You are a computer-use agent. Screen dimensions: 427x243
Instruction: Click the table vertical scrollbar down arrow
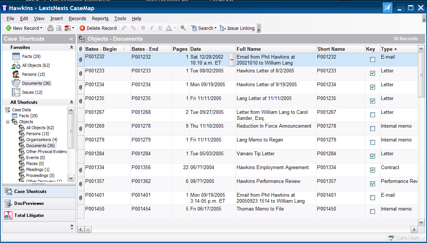(421, 222)
